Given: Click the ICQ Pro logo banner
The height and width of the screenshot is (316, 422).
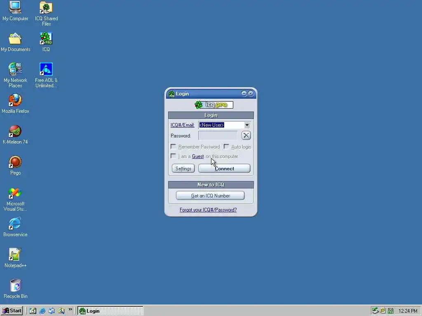Looking at the screenshot, I should pos(214,105).
